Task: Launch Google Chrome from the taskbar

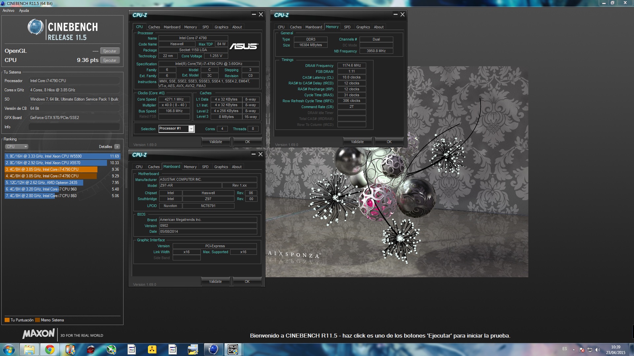Action: 50,349
